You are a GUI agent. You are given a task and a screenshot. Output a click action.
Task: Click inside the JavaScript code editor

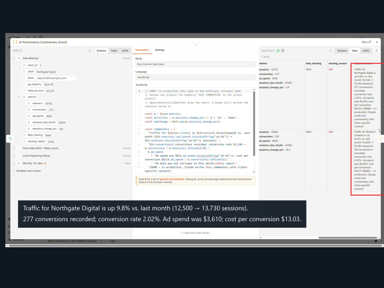[x=195, y=131]
